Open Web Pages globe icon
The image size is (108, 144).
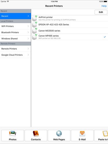[x=59, y=133]
